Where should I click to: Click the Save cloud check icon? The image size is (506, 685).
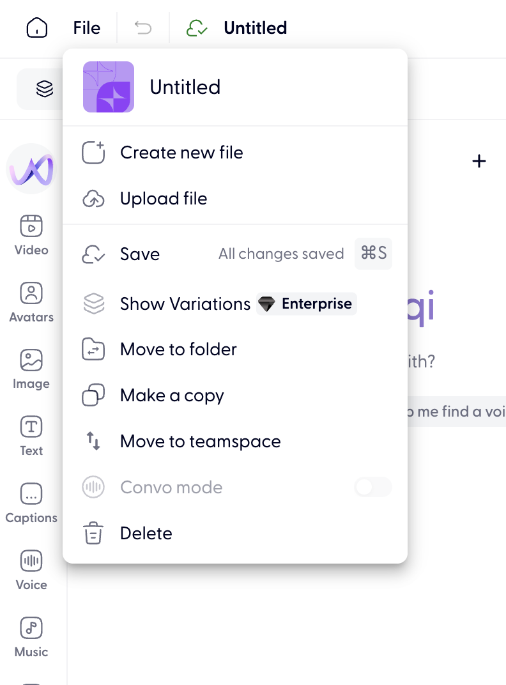coord(93,254)
